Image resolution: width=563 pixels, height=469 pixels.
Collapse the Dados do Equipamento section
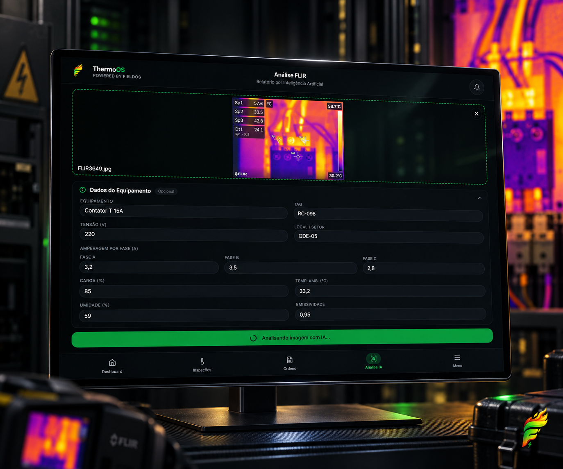pos(479,198)
